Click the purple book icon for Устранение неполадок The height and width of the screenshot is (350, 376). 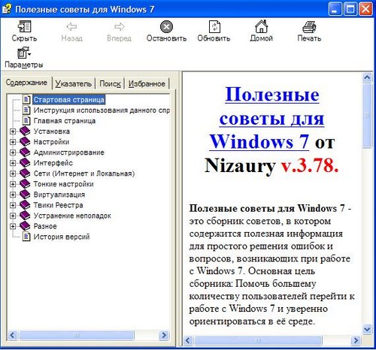click(x=25, y=216)
